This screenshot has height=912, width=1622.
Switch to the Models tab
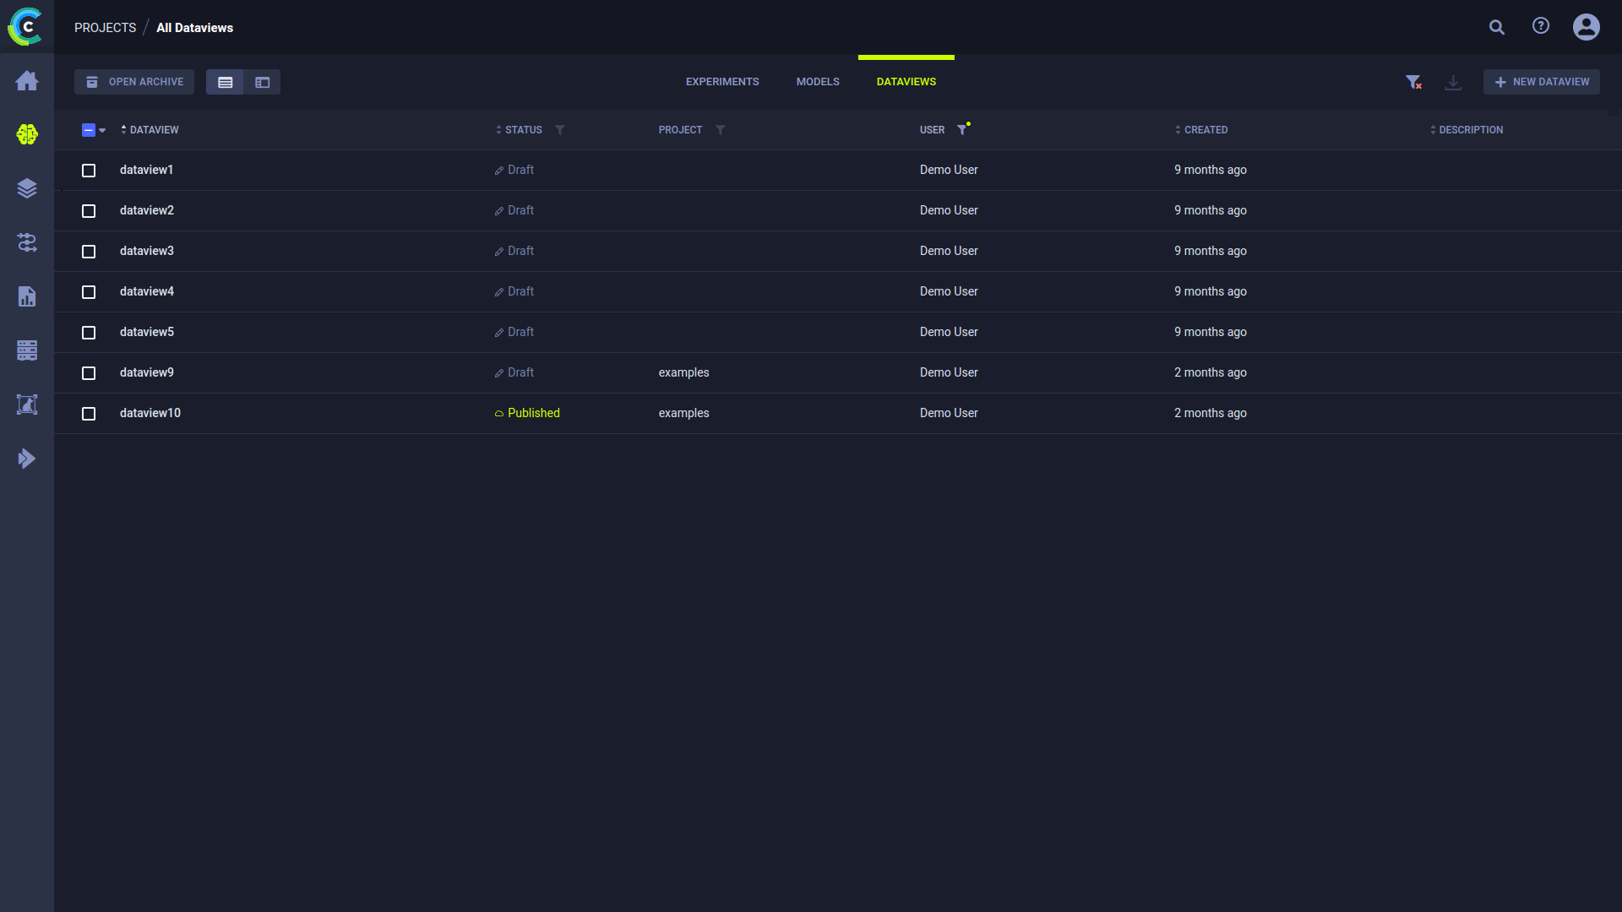tap(818, 82)
